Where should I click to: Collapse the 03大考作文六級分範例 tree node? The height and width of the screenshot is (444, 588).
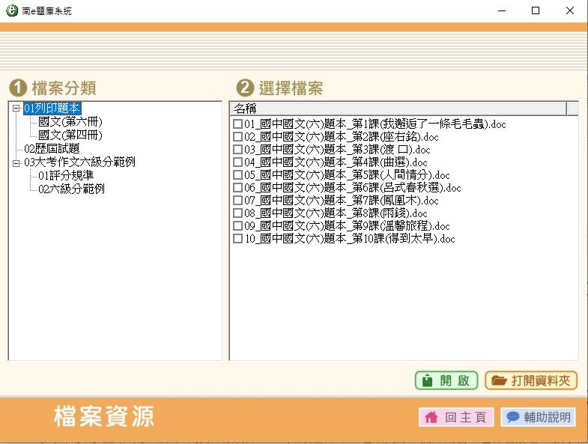(16, 162)
